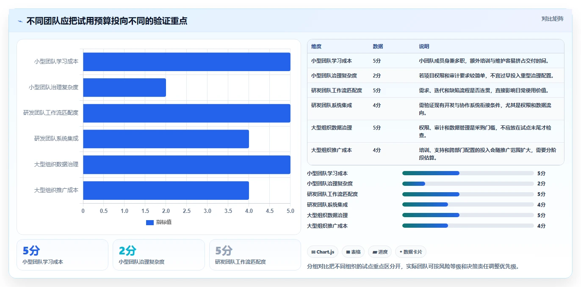Select the 研发团队工作流匹配度 table row name

pyautogui.click(x=337, y=91)
